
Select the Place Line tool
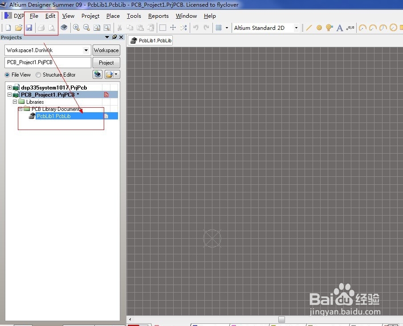click(x=309, y=28)
